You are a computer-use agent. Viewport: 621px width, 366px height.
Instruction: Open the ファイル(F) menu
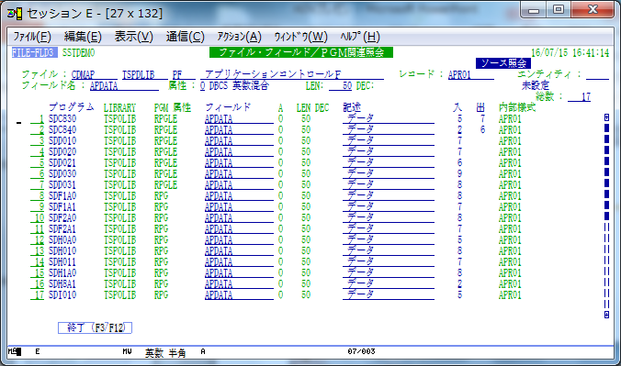32,37
